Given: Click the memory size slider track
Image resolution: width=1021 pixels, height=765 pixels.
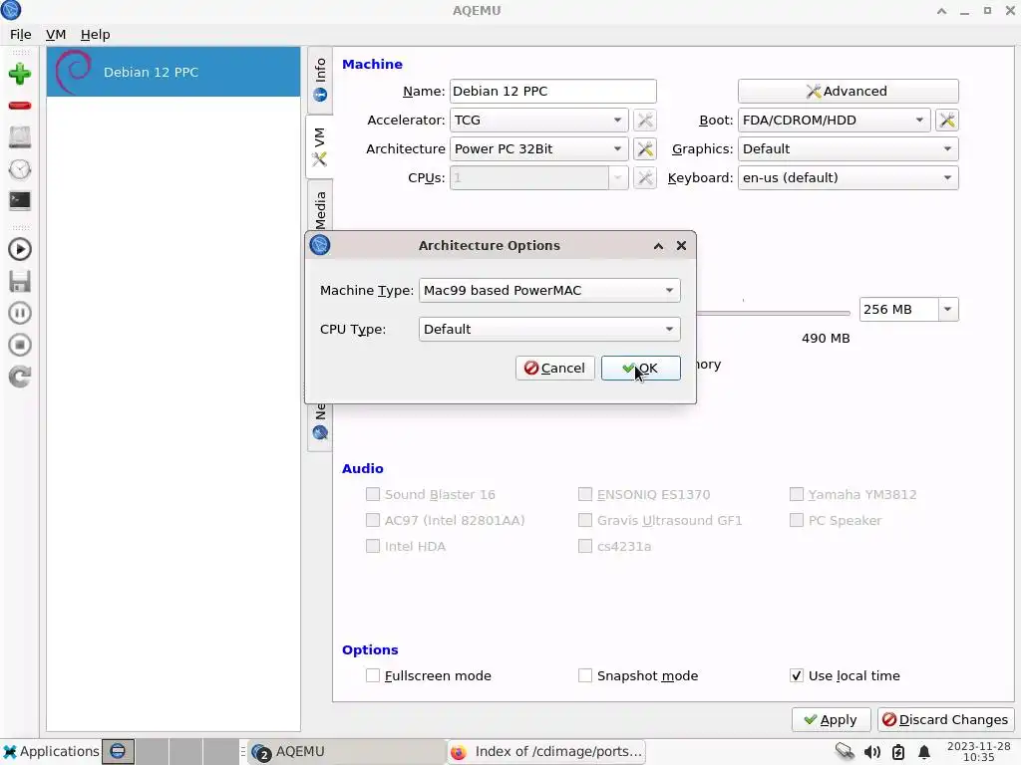Looking at the screenshot, I should (x=773, y=313).
